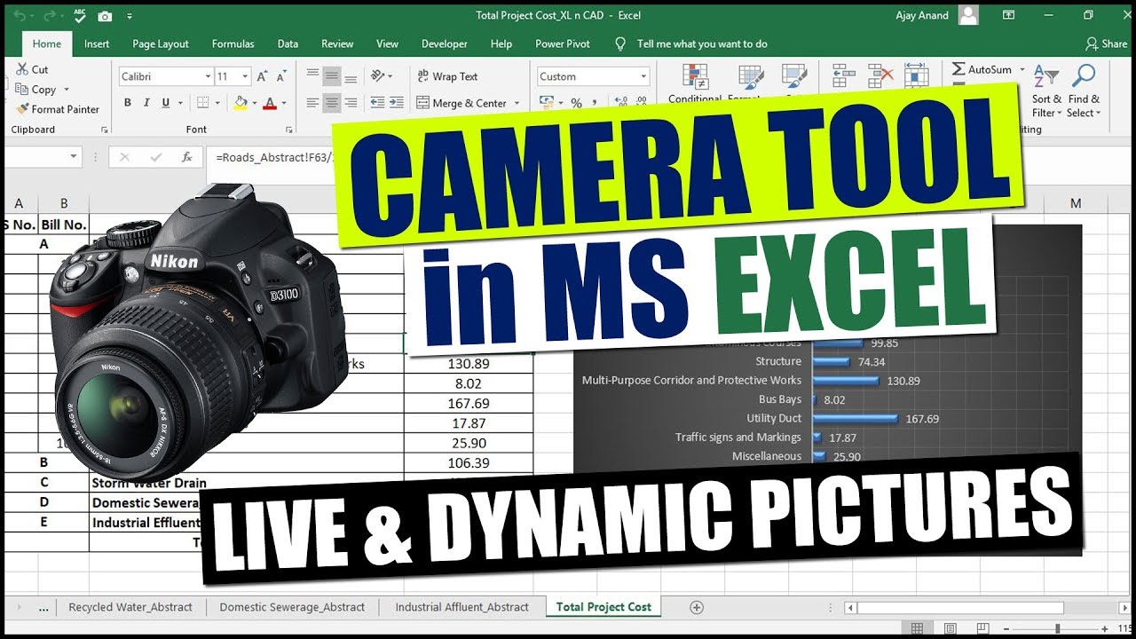Open the Developer tab
Viewport: 1136px width, 639px height.
click(x=445, y=43)
